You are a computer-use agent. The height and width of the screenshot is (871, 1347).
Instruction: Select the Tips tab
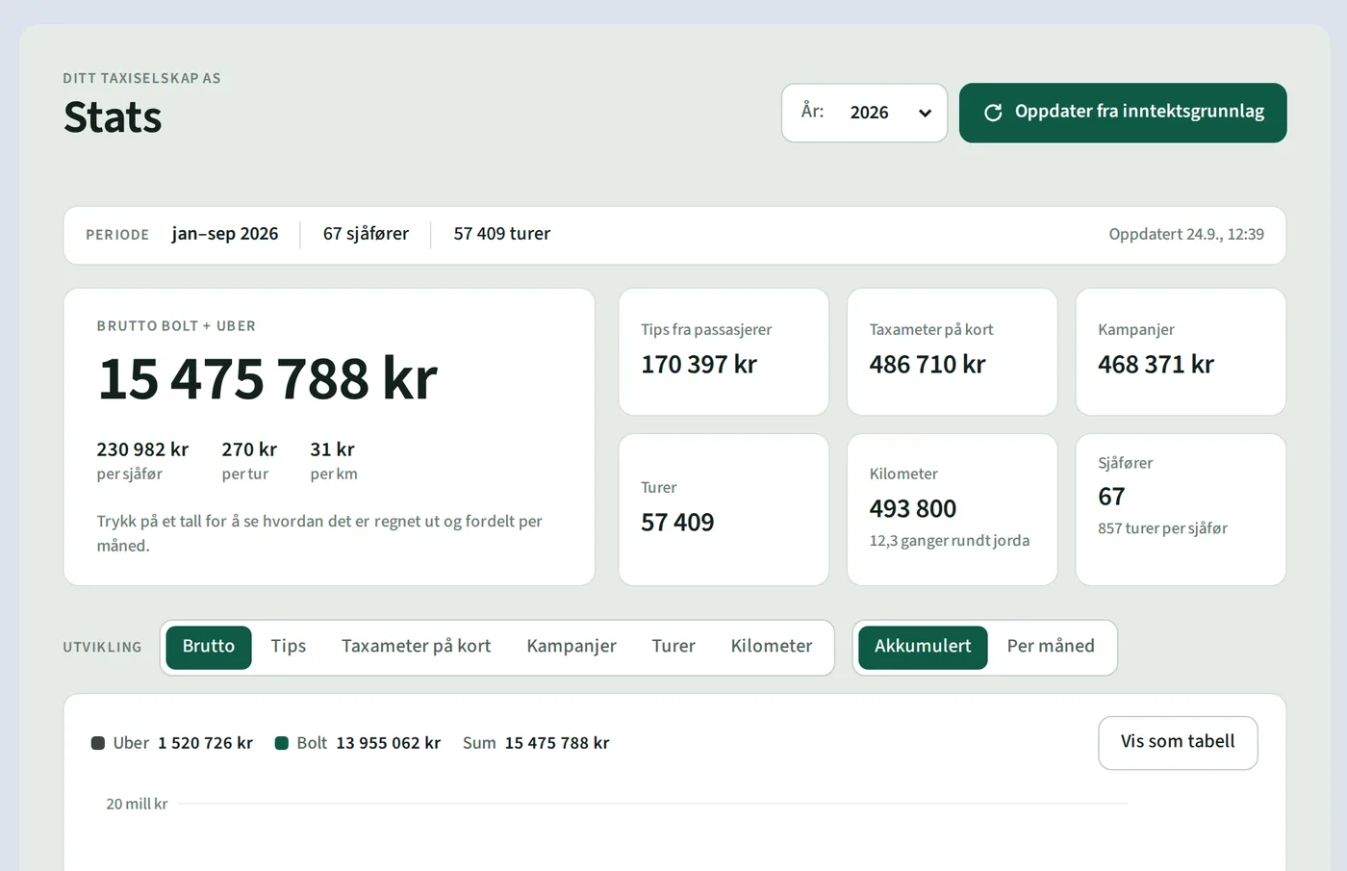tap(289, 647)
